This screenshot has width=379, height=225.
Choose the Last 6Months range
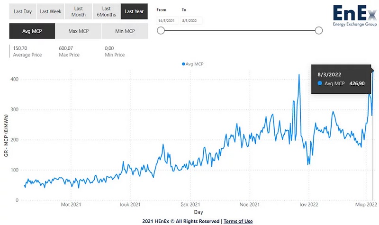coord(106,11)
